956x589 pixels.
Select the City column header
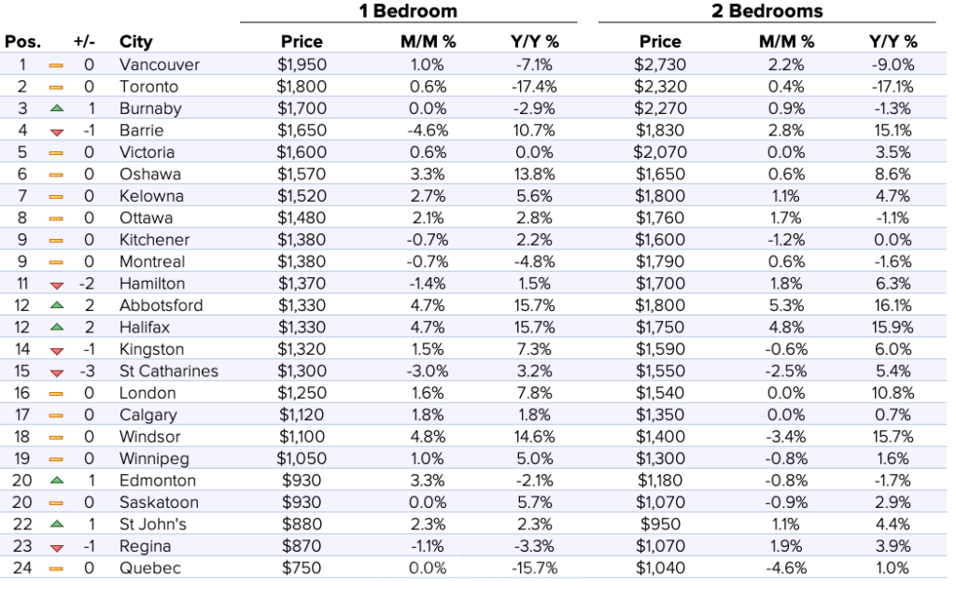136,42
